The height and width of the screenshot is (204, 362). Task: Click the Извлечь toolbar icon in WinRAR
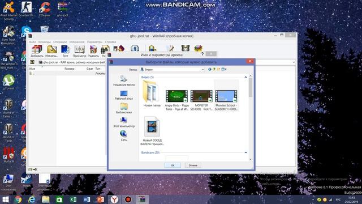(x=51, y=51)
